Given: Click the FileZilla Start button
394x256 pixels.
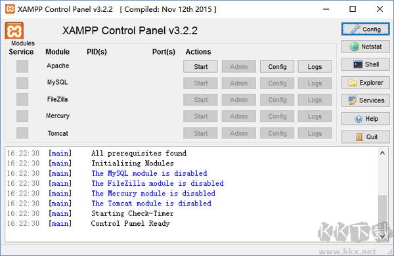Looking at the screenshot, I should 200,100.
